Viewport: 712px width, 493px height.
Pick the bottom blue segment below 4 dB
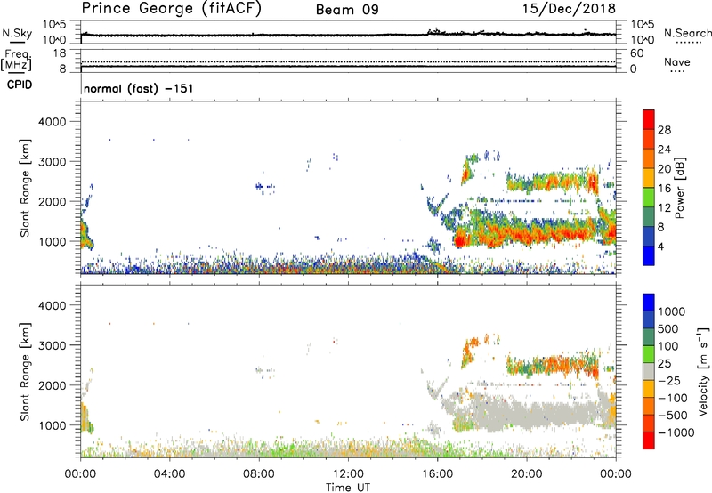[x=649, y=256]
